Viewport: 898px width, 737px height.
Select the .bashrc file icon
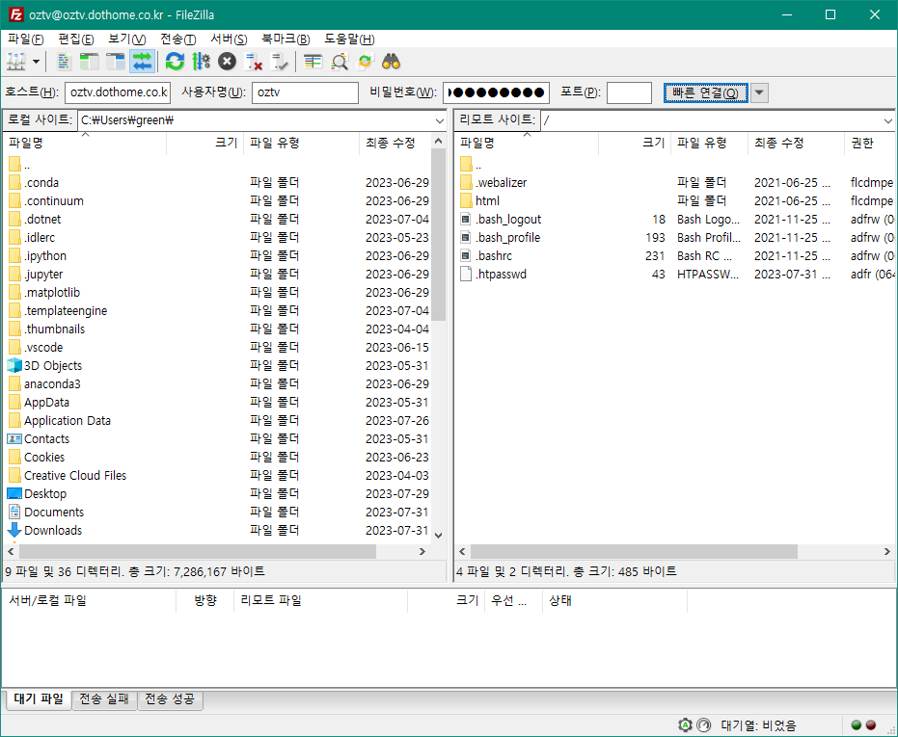[466, 255]
